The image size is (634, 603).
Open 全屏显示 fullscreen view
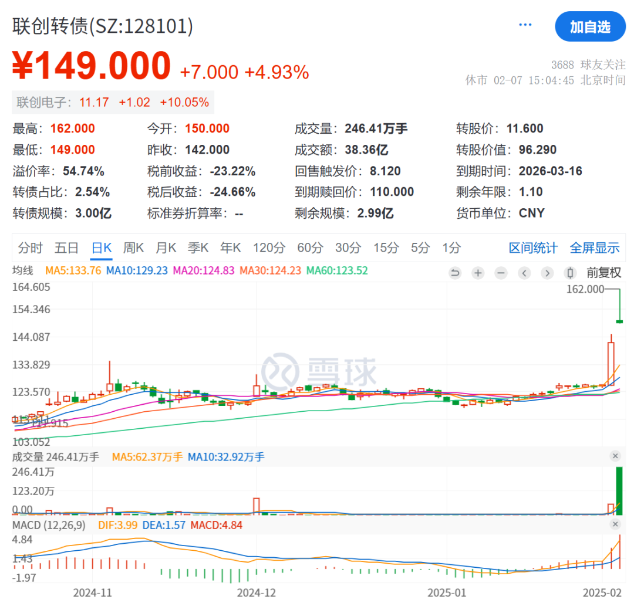click(x=594, y=248)
